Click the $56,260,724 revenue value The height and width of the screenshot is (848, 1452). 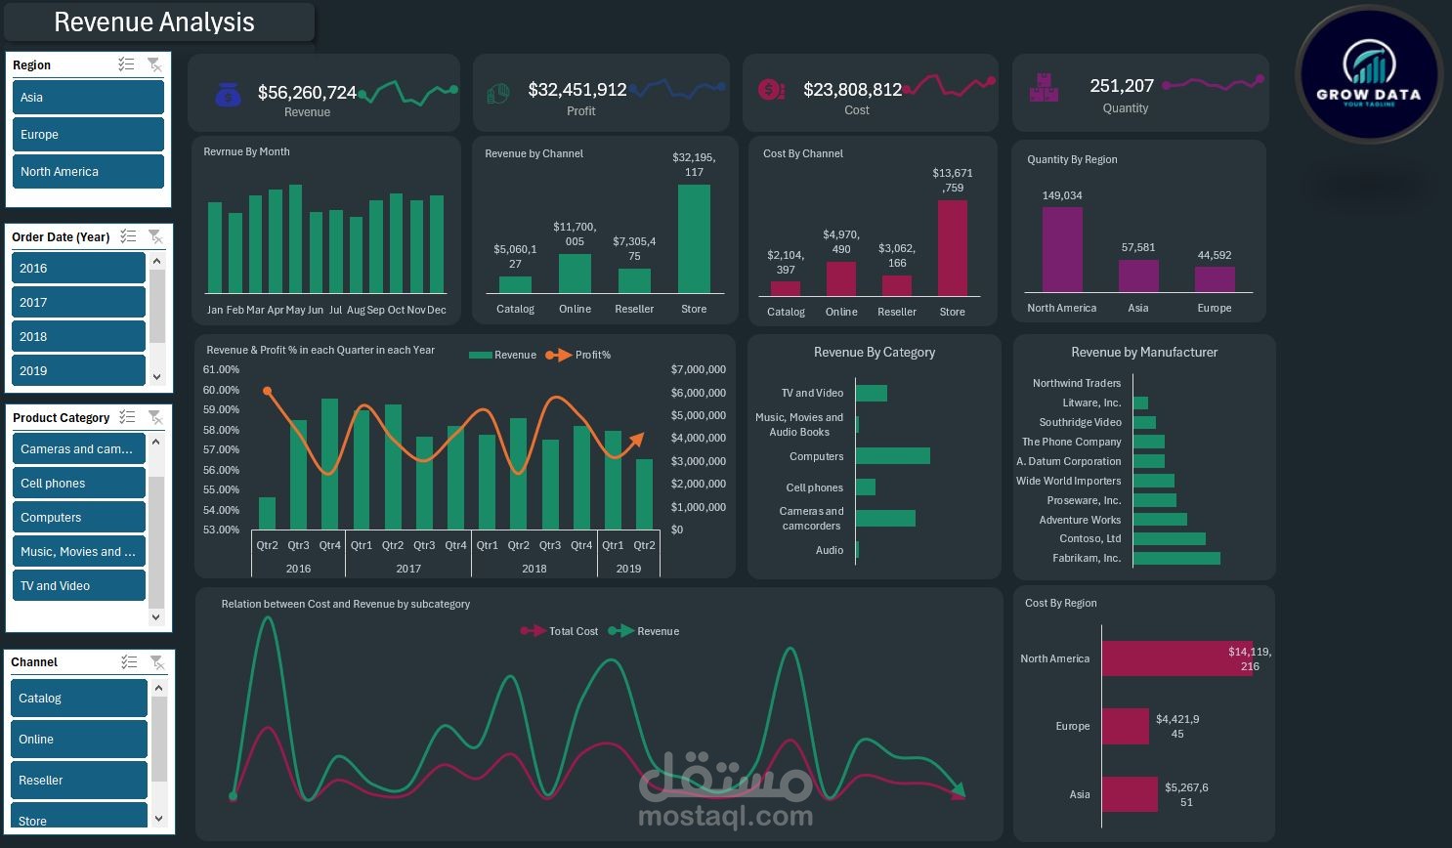(307, 92)
